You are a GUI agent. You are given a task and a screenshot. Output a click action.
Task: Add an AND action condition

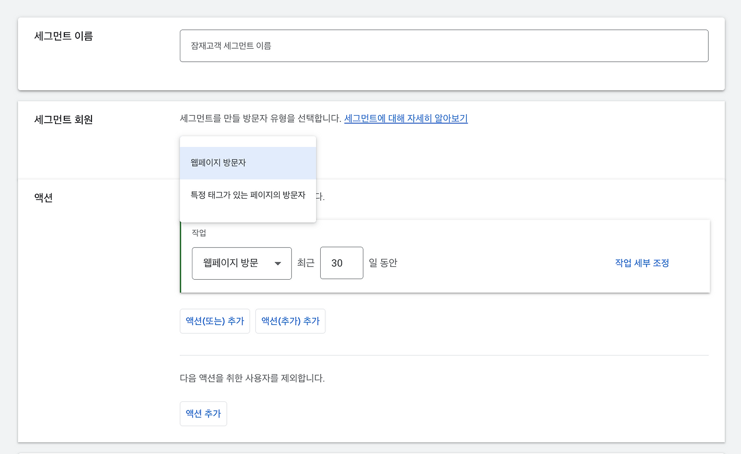(290, 321)
